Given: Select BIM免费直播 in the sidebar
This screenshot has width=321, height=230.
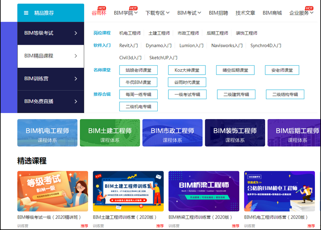Looking at the screenshot, I should (x=51, y=102).
